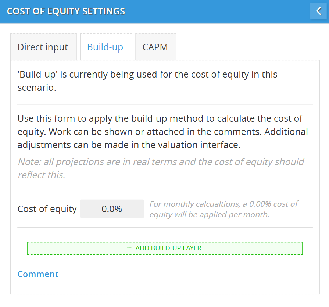
Task: Click the plus icon on Add Build-up Layer
Action: tap(129, 248)
